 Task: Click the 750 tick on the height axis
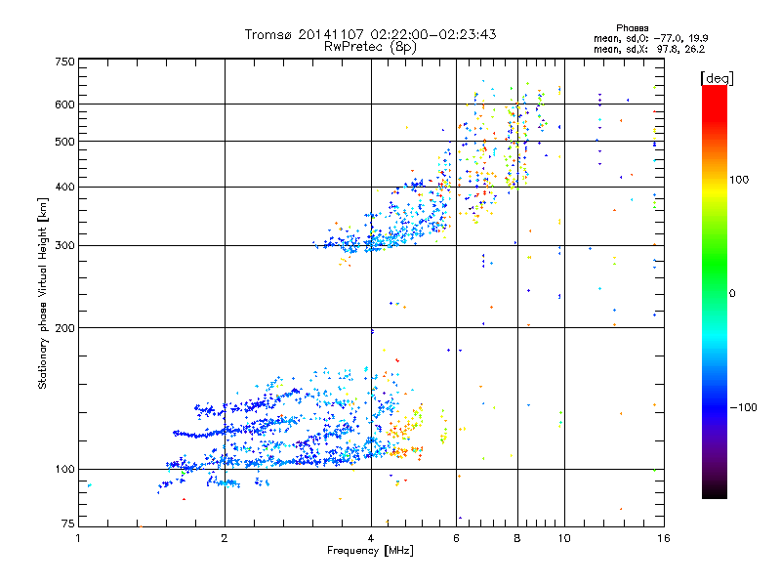64,62
